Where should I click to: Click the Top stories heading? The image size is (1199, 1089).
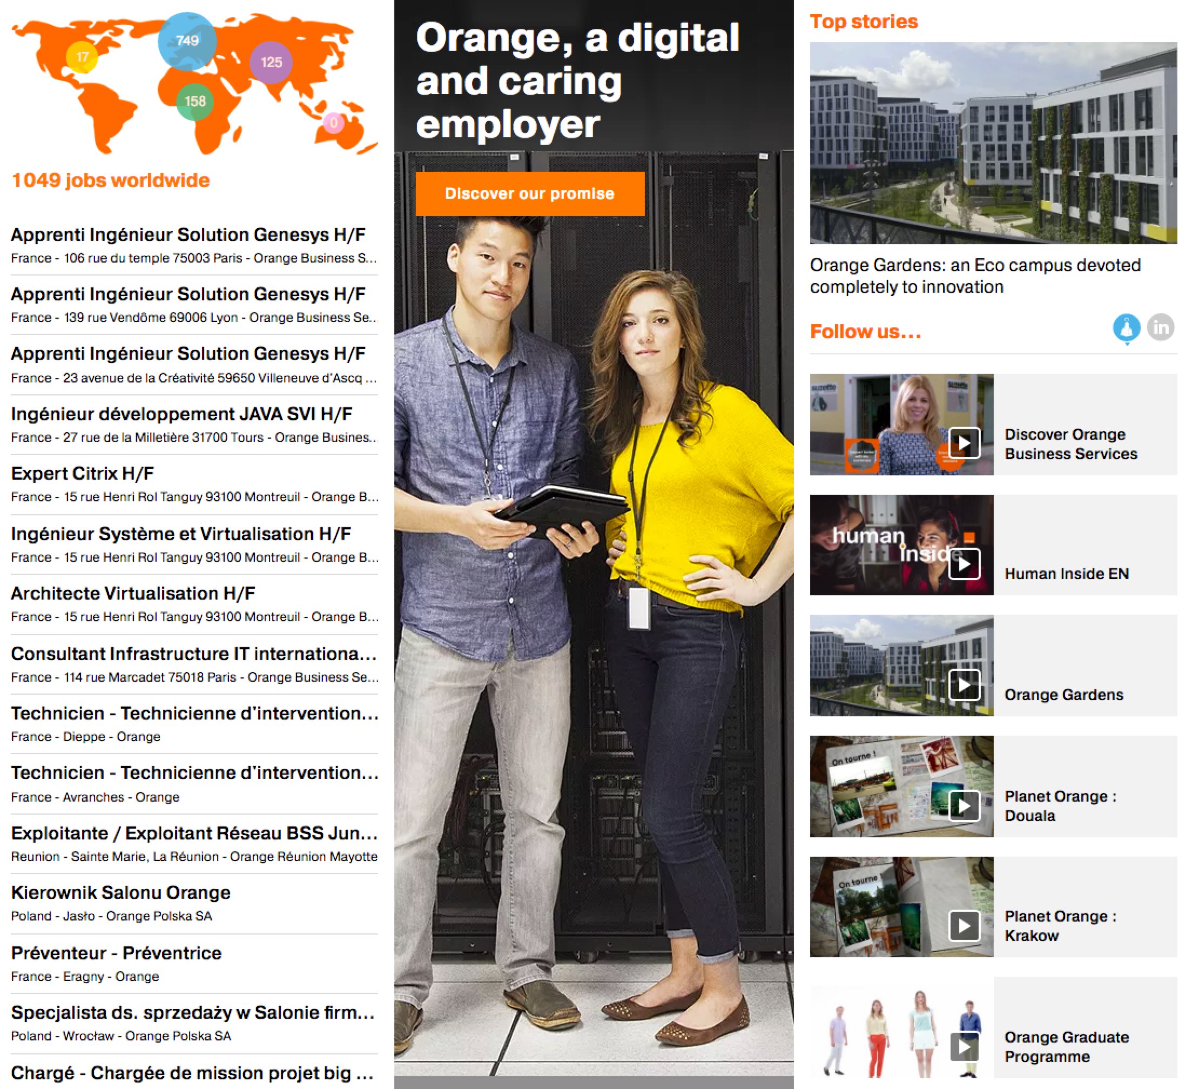(864, 22)
